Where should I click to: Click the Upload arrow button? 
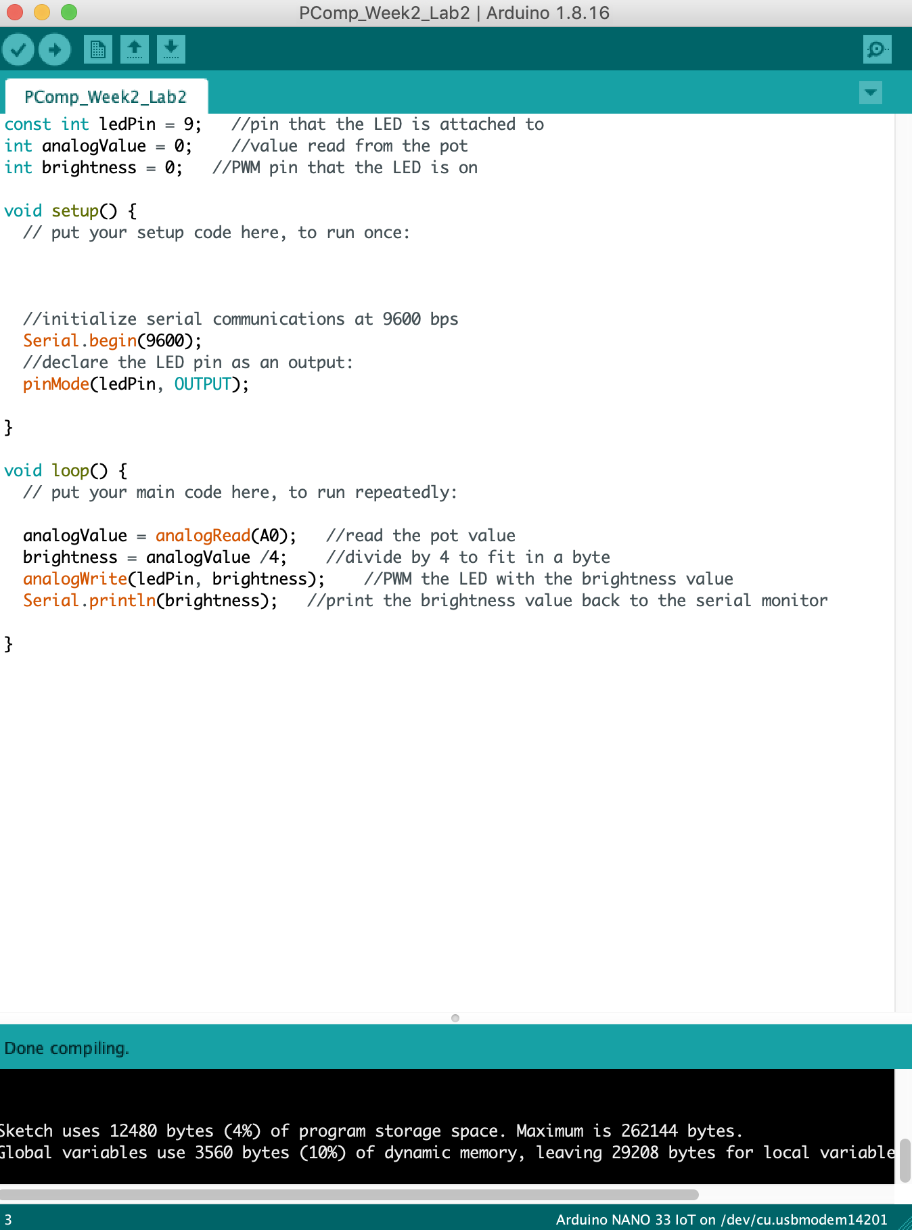pos(55,49)
